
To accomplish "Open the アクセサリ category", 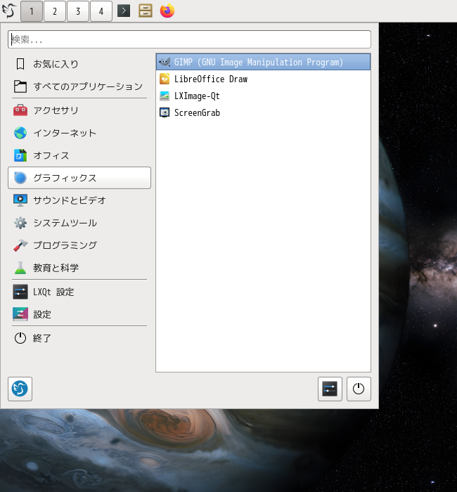I will (56, 110).
